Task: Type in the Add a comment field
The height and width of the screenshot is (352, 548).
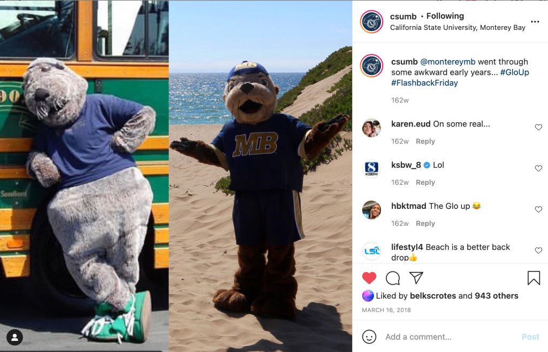Action: pos(450,337)
